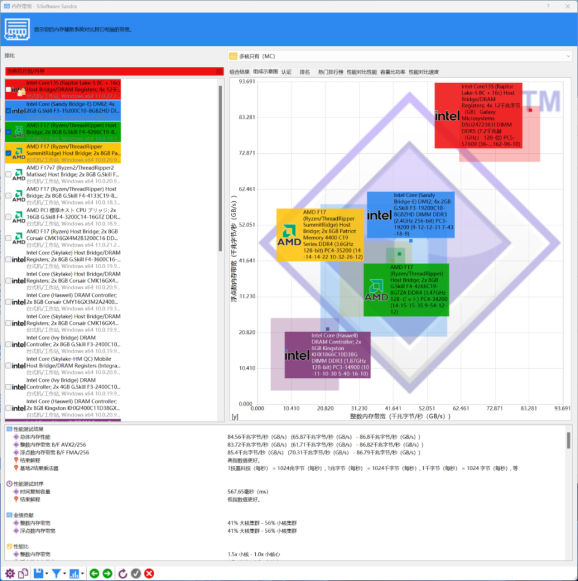Check Haswell Kingston KHX2400C11D38GX row checkbox
Viewport: 578px width, 581px height.
[8, 408]
